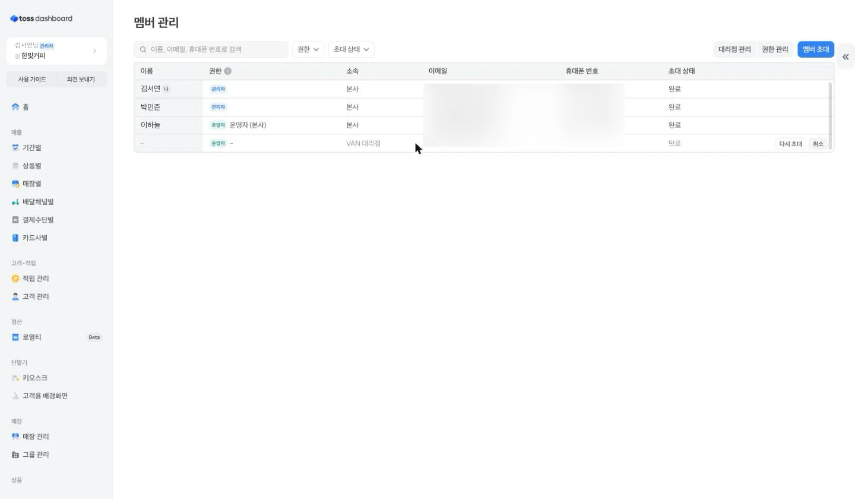Image resolution: width=855 pixels, height=499 pixels.
Task: Open 고객 관리 person icon
Action: pos(15,296)
